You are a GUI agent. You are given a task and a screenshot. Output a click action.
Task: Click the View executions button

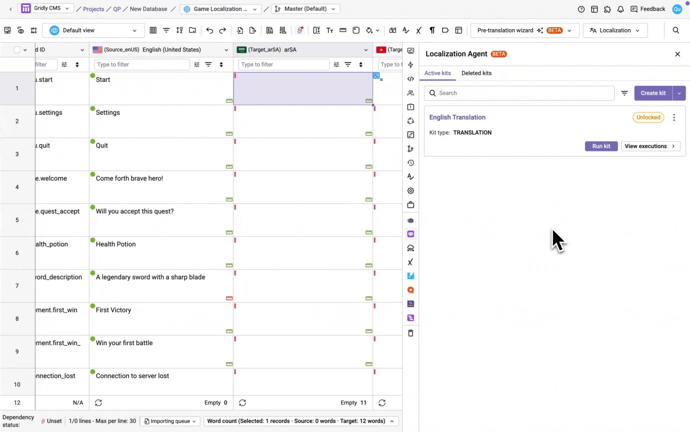(650, 146)
